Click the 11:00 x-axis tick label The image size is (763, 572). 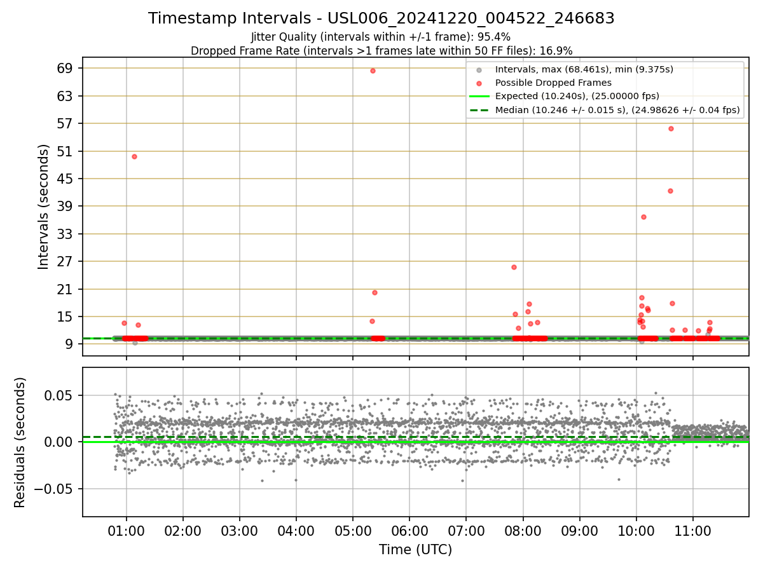[x=693, y=530]
